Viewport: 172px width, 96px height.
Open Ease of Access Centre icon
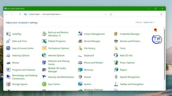coord(8,48)
